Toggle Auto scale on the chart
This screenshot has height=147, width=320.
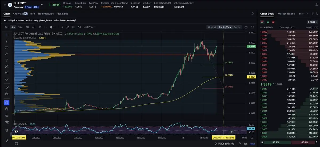pyautogui.click(x=252, y=144)
